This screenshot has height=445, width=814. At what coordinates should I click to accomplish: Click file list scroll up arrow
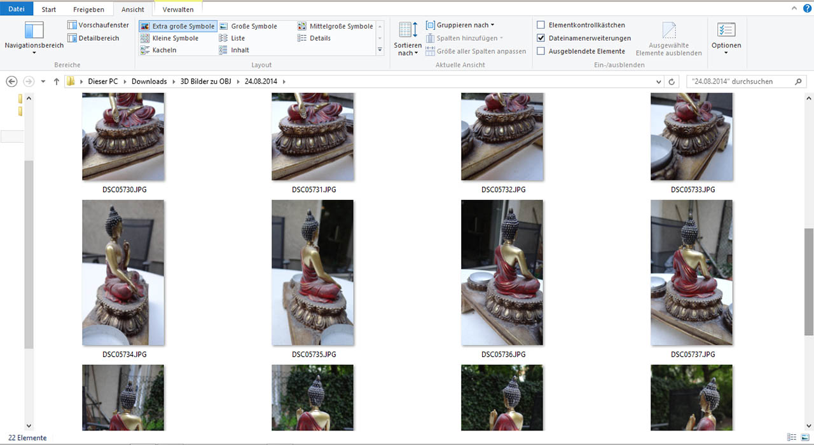[x=809, y=98]
